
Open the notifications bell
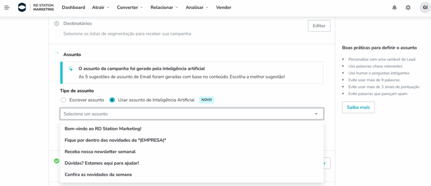(x=394, y=8)
